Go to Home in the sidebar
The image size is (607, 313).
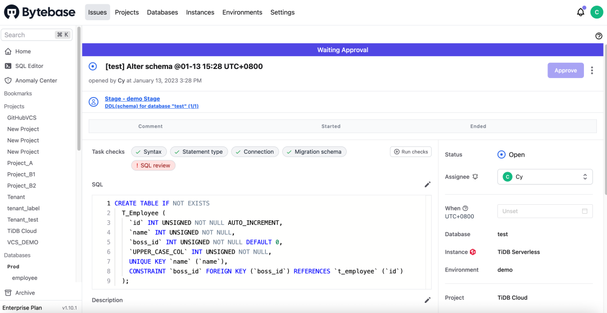pos(23,52)
